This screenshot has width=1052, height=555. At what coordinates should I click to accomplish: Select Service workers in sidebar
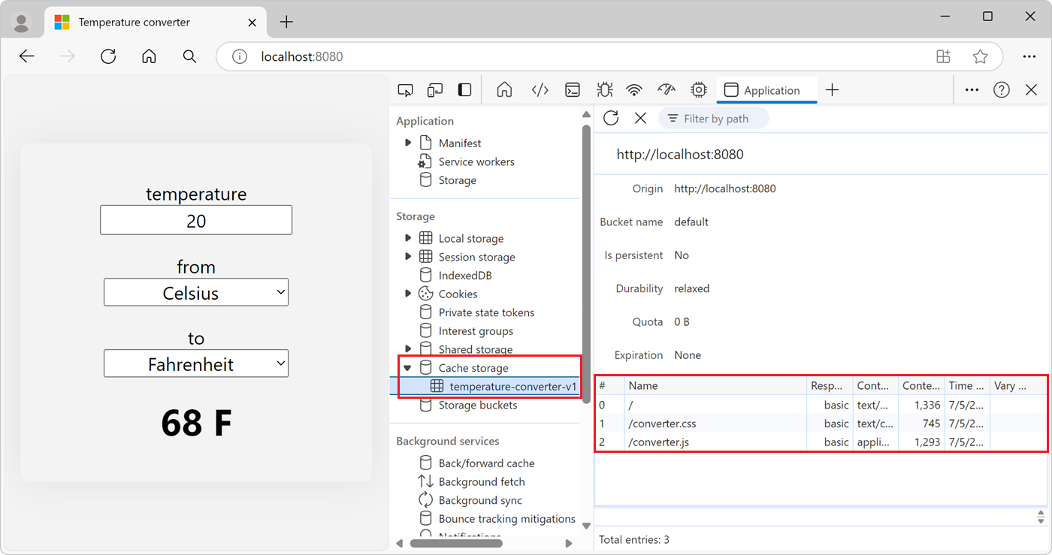pos(476,161)
